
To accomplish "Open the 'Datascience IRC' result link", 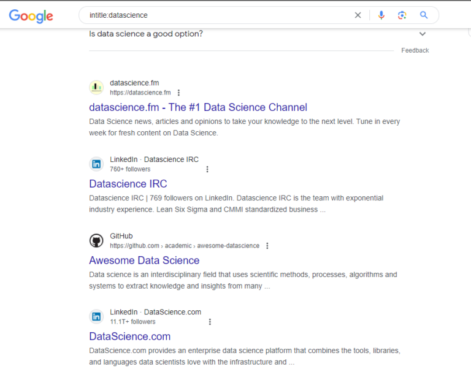I will (128, 184).
